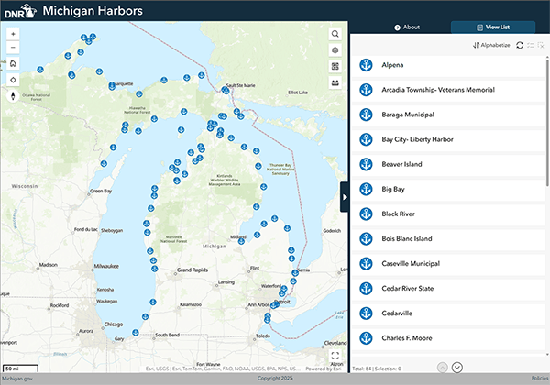Refresh the harbor list
Image resolution: width=550 pixels, height=385 pixels.
pos(520,45)
